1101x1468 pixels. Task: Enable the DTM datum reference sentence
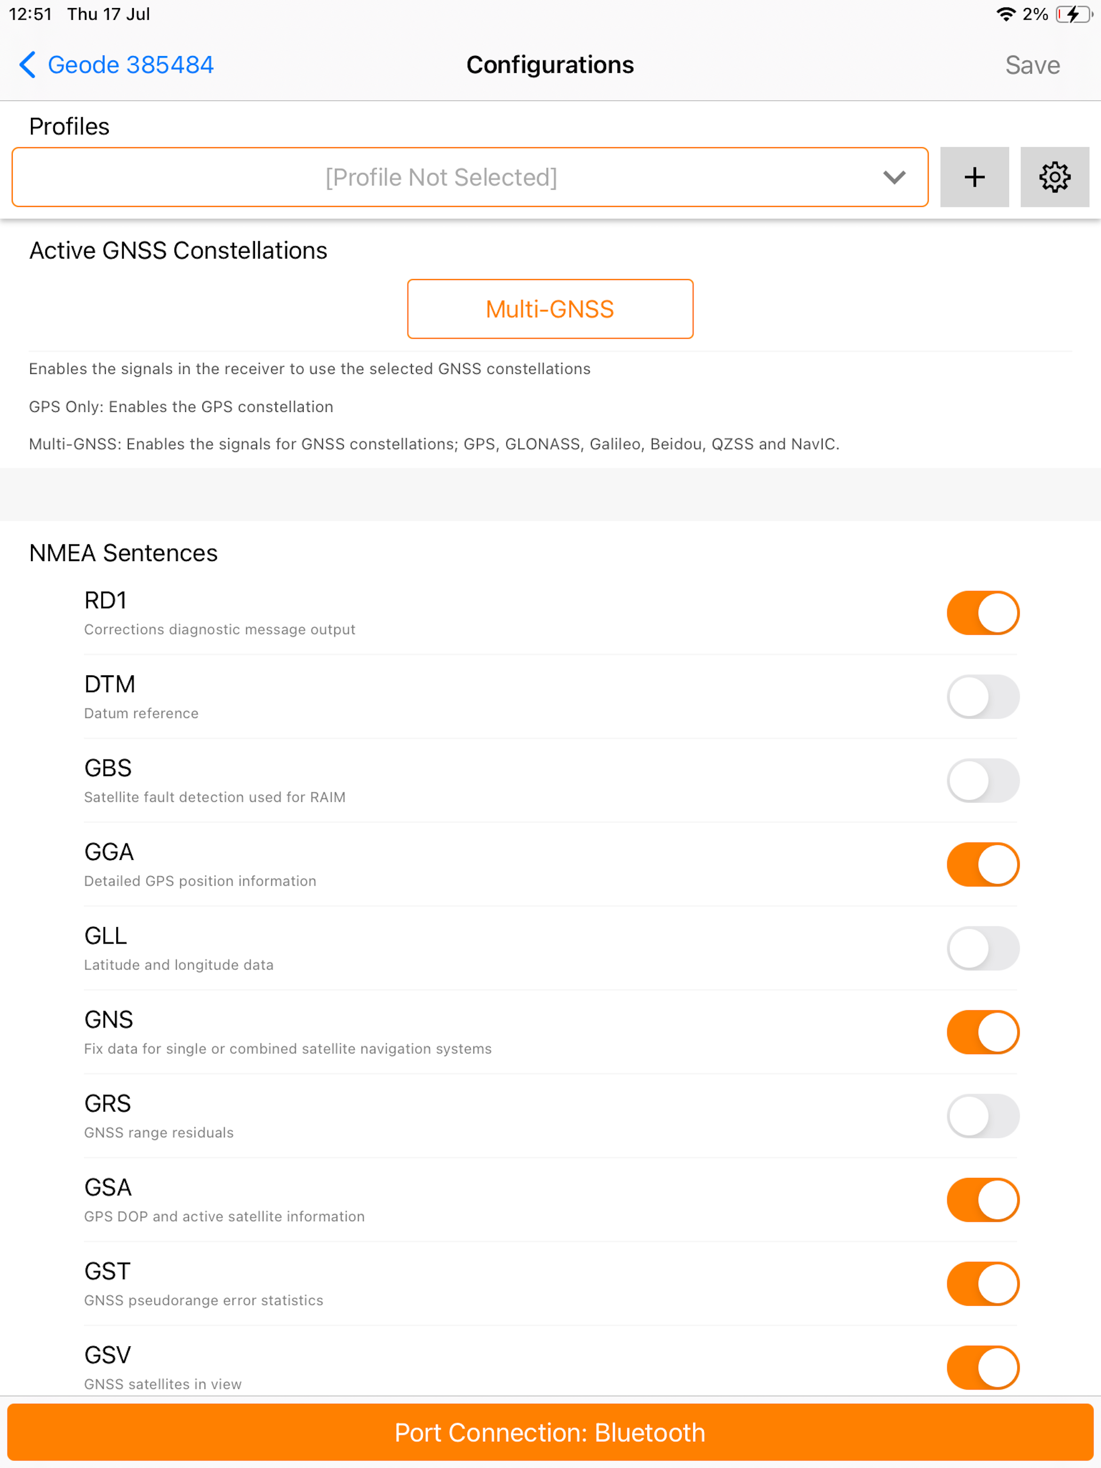(x=983, y=697)
